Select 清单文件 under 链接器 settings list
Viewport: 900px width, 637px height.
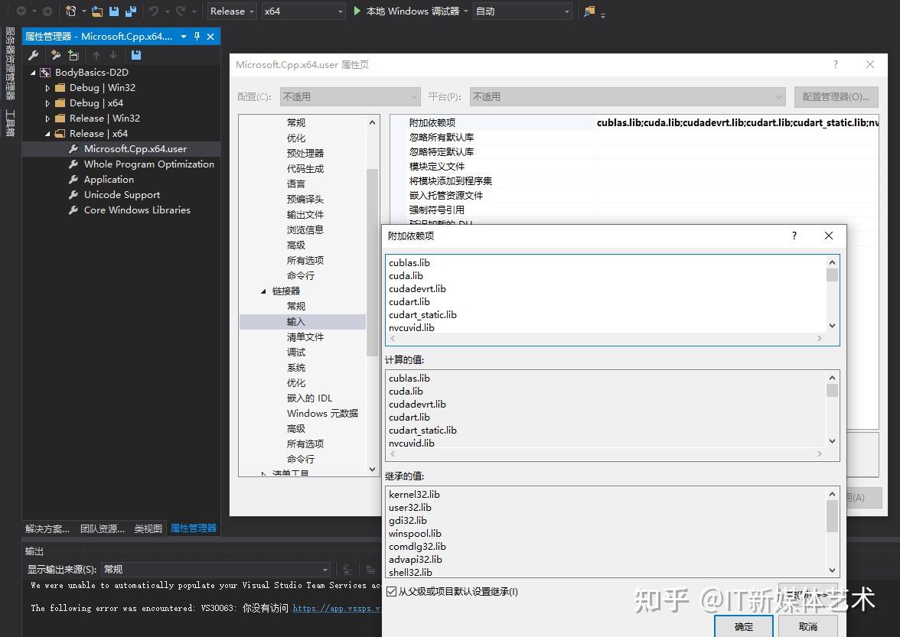[x=305, y=336]
